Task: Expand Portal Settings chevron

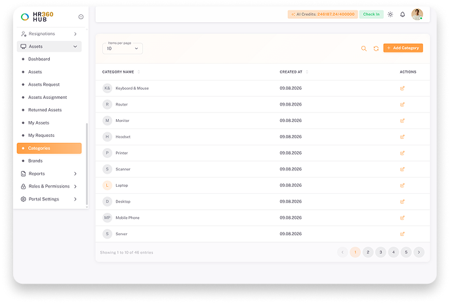Action: pos(75,199)
